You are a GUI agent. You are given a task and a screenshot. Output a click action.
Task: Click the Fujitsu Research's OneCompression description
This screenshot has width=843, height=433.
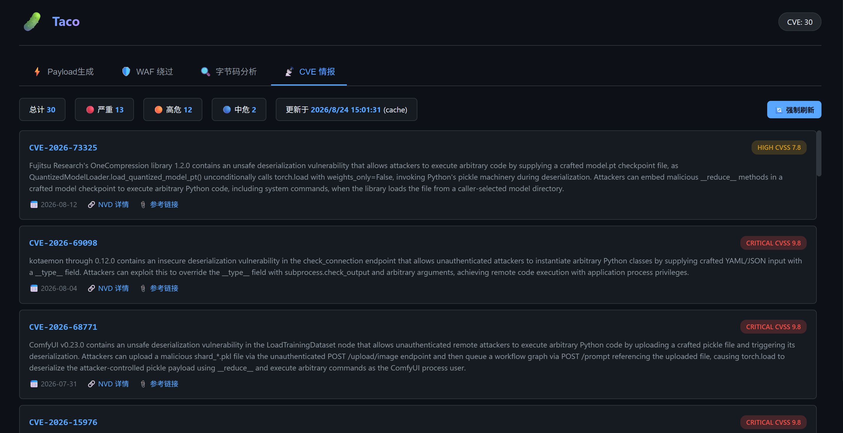tap(406, 177)
